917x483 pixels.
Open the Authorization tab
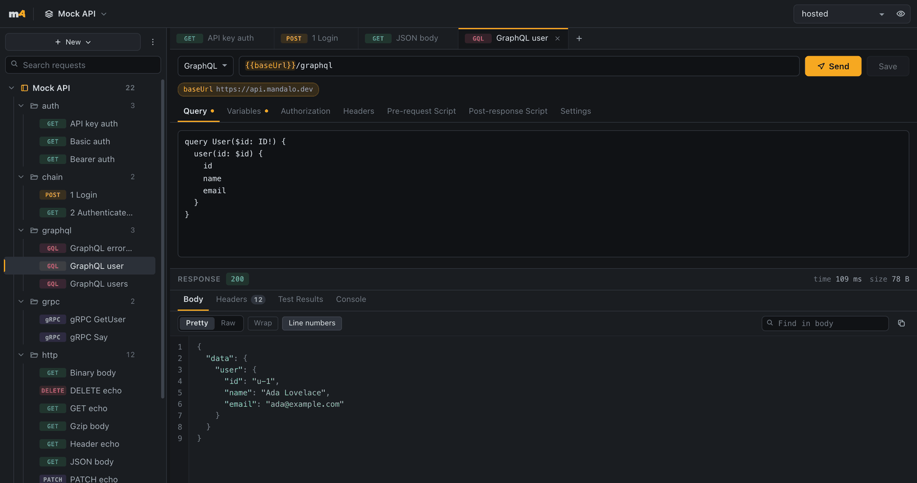[x=305, y=111]
